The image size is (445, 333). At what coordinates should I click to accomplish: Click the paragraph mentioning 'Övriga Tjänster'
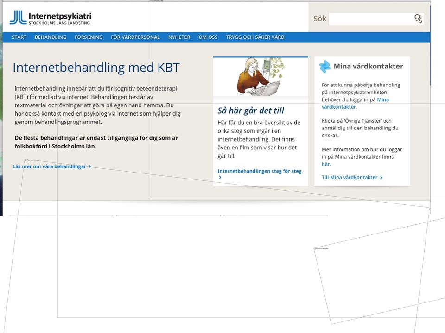tap(360, 128)
